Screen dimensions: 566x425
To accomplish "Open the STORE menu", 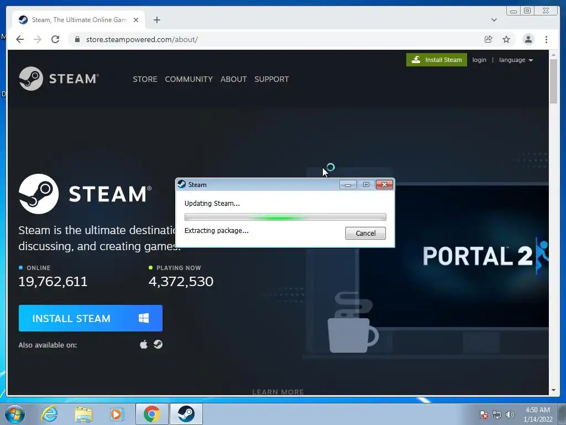I will coord(145,79).
